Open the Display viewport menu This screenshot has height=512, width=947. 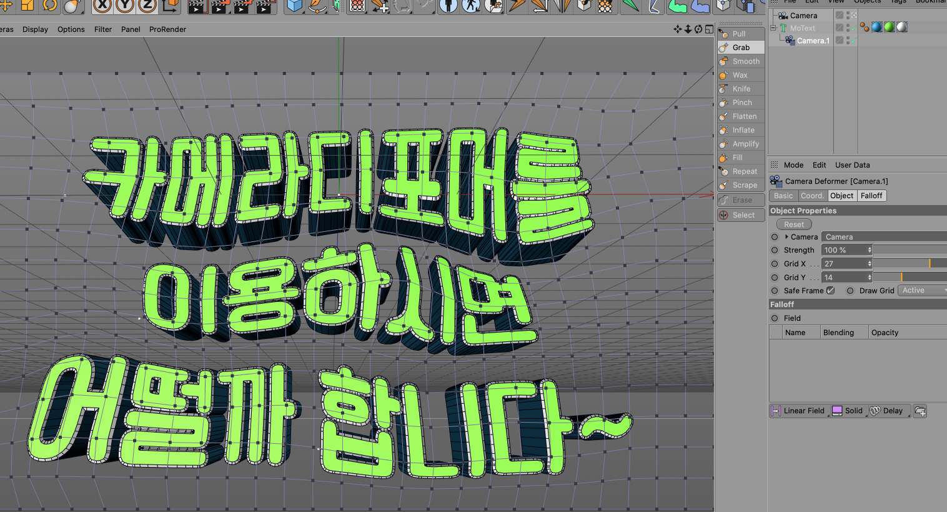[35, 29]
